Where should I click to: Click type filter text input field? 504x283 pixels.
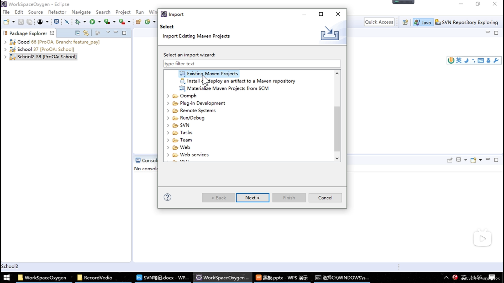coord(252,63)
